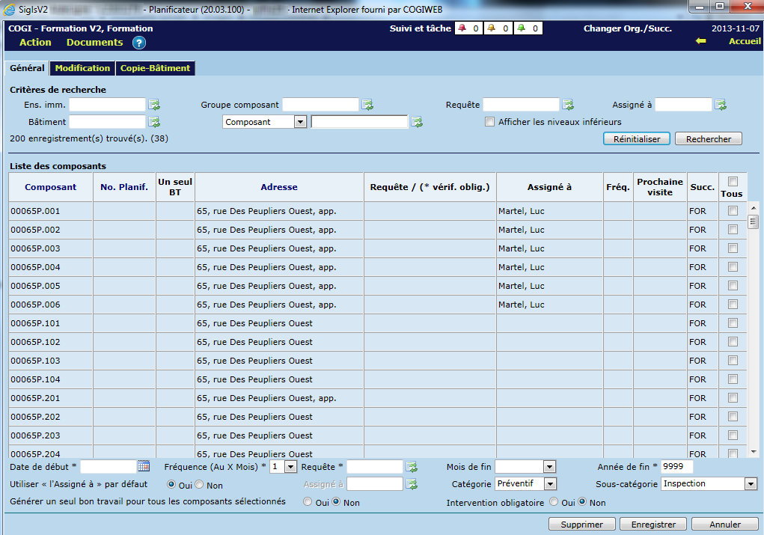This screenshot has height=535, width=764.
Task: Click the help question mark icon
Action: click(x=139, y=43)
